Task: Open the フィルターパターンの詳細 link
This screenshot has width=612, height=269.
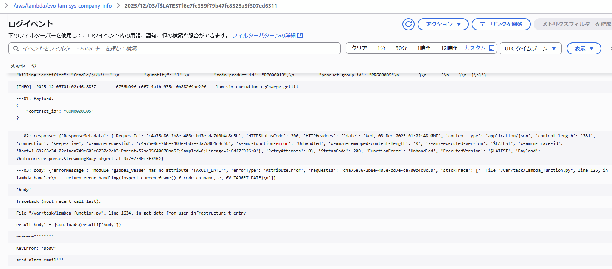Action: pos(264,36)
